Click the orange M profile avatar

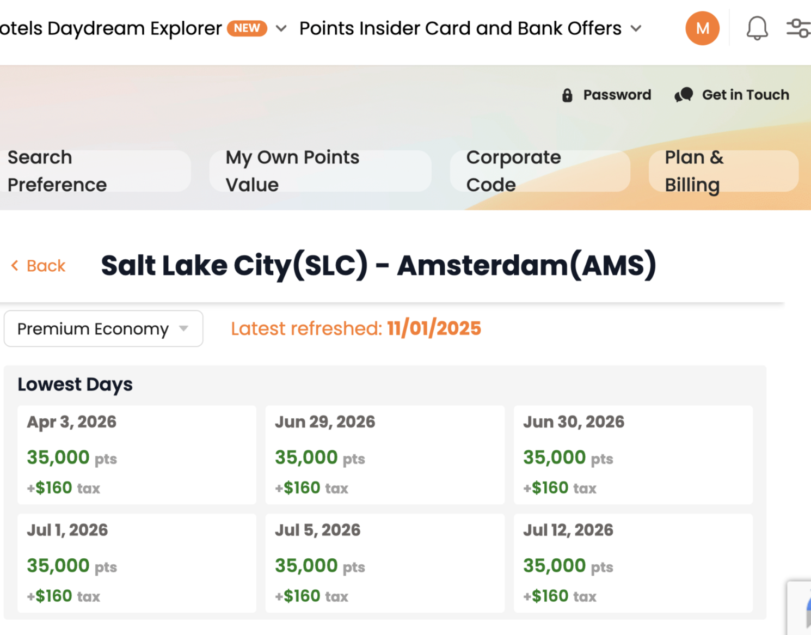(702, 28)
